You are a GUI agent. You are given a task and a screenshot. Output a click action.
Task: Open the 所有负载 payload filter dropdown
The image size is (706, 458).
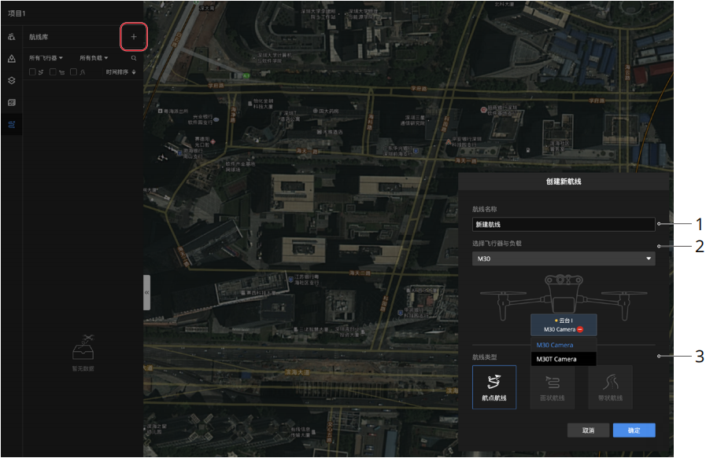click(x=94, y=58)
